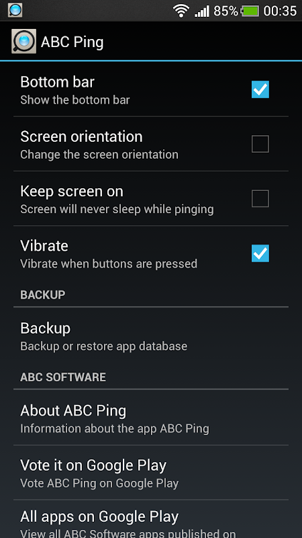Screen dimensions: 302x538
Task: Tap the green battery icon
Action: coord(250,11)
